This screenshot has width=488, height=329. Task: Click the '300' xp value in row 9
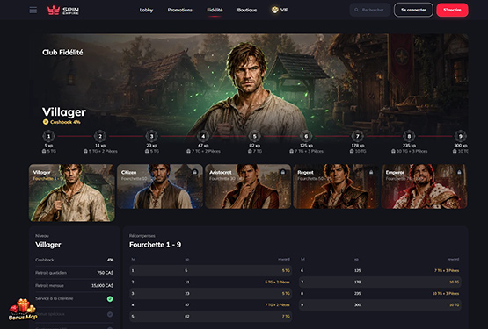click(x=358, y=305)
